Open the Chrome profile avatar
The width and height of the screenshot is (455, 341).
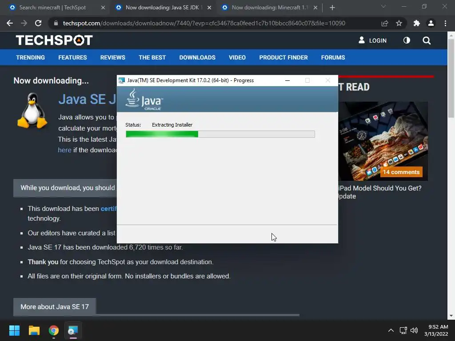(x=431, y=23)
